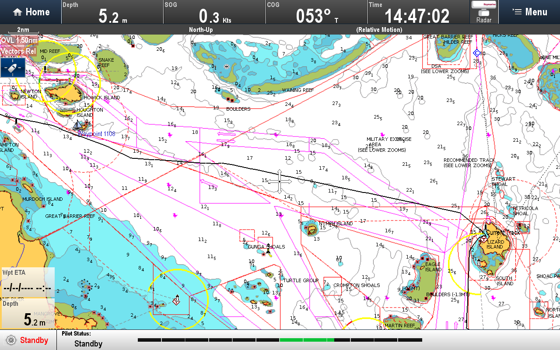
Task: Select Nymph Island on the chart
Action: pyautogui.click(x=336, y=224)
